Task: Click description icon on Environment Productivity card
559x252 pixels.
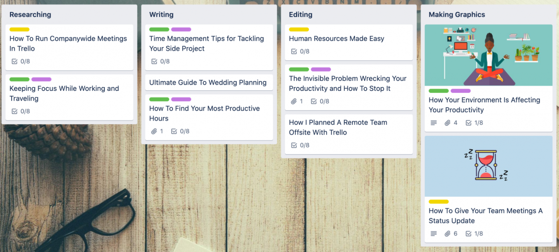Action: (434, 123)
